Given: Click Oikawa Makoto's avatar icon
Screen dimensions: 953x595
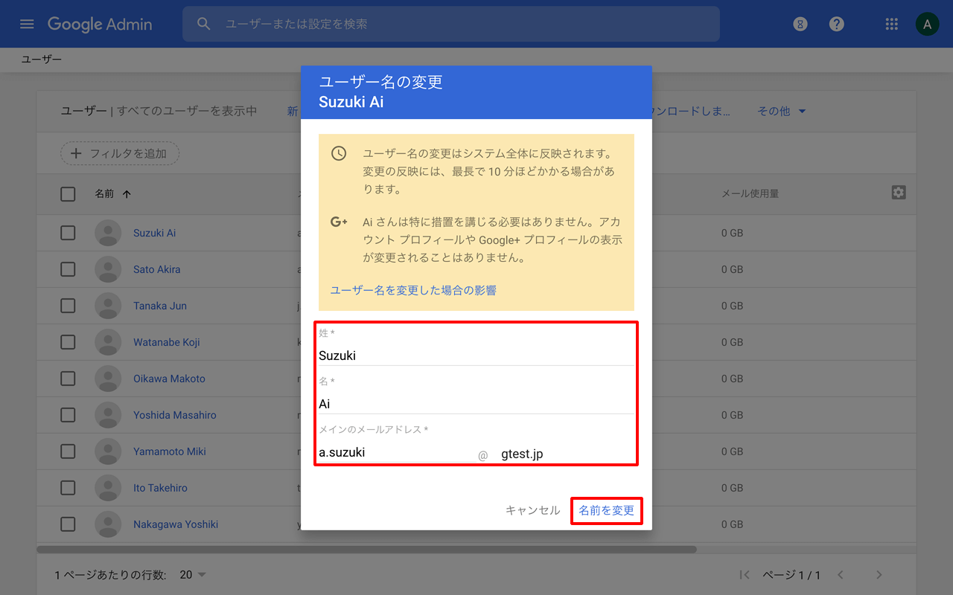Looking at the screenshot, I should click(x=108, y=379).
